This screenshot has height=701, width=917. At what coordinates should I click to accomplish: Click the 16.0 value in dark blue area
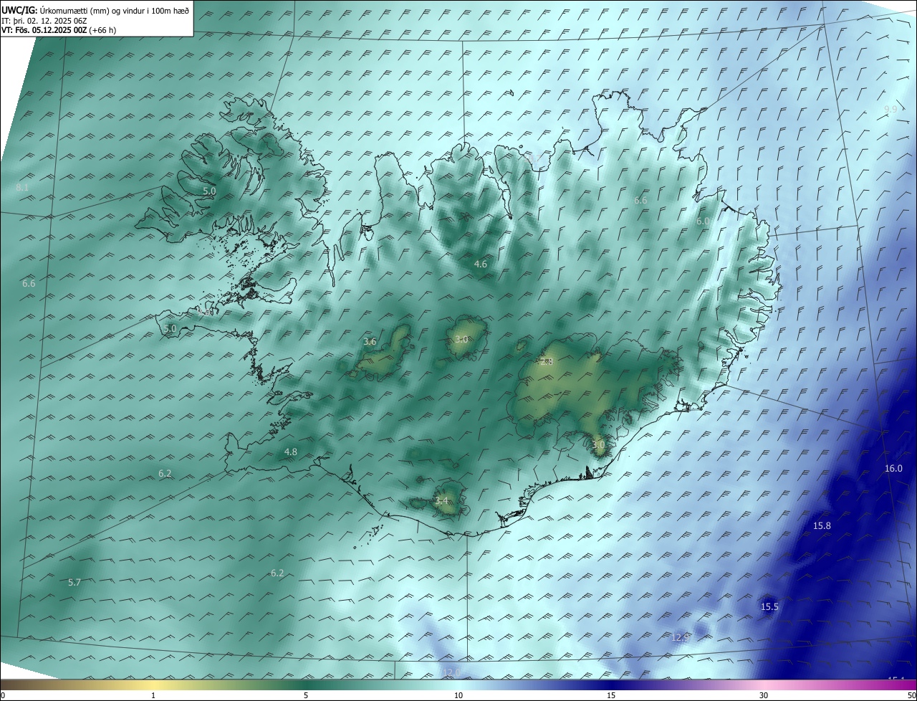pos(893,469)
